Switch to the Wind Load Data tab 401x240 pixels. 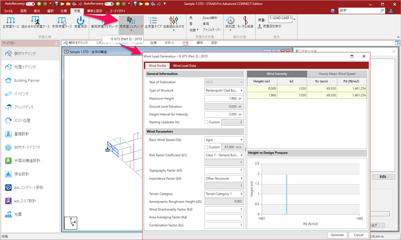(184, 66)
